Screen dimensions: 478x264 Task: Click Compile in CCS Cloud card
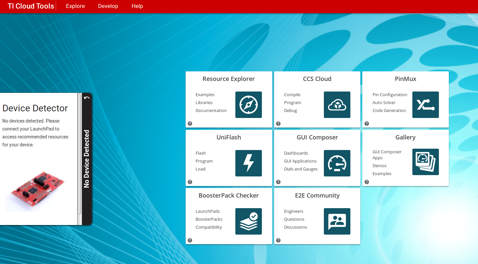(x=292, y=95)
